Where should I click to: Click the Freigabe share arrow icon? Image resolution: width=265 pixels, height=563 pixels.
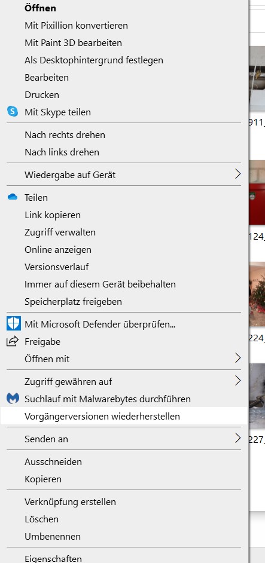click(x=13, y=341)
